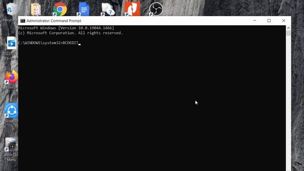The width and height of the screenshot is (304, 171).
Task: Click the Microsoft Corporation copyright line
Action: [70, 33]
